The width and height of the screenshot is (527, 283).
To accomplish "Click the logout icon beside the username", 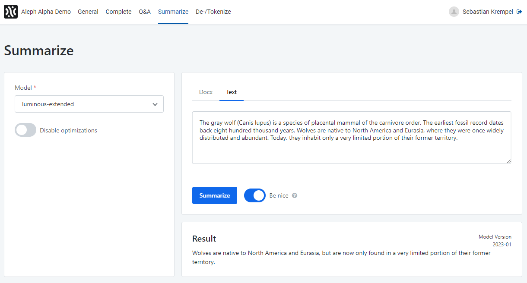I will 519,12.
